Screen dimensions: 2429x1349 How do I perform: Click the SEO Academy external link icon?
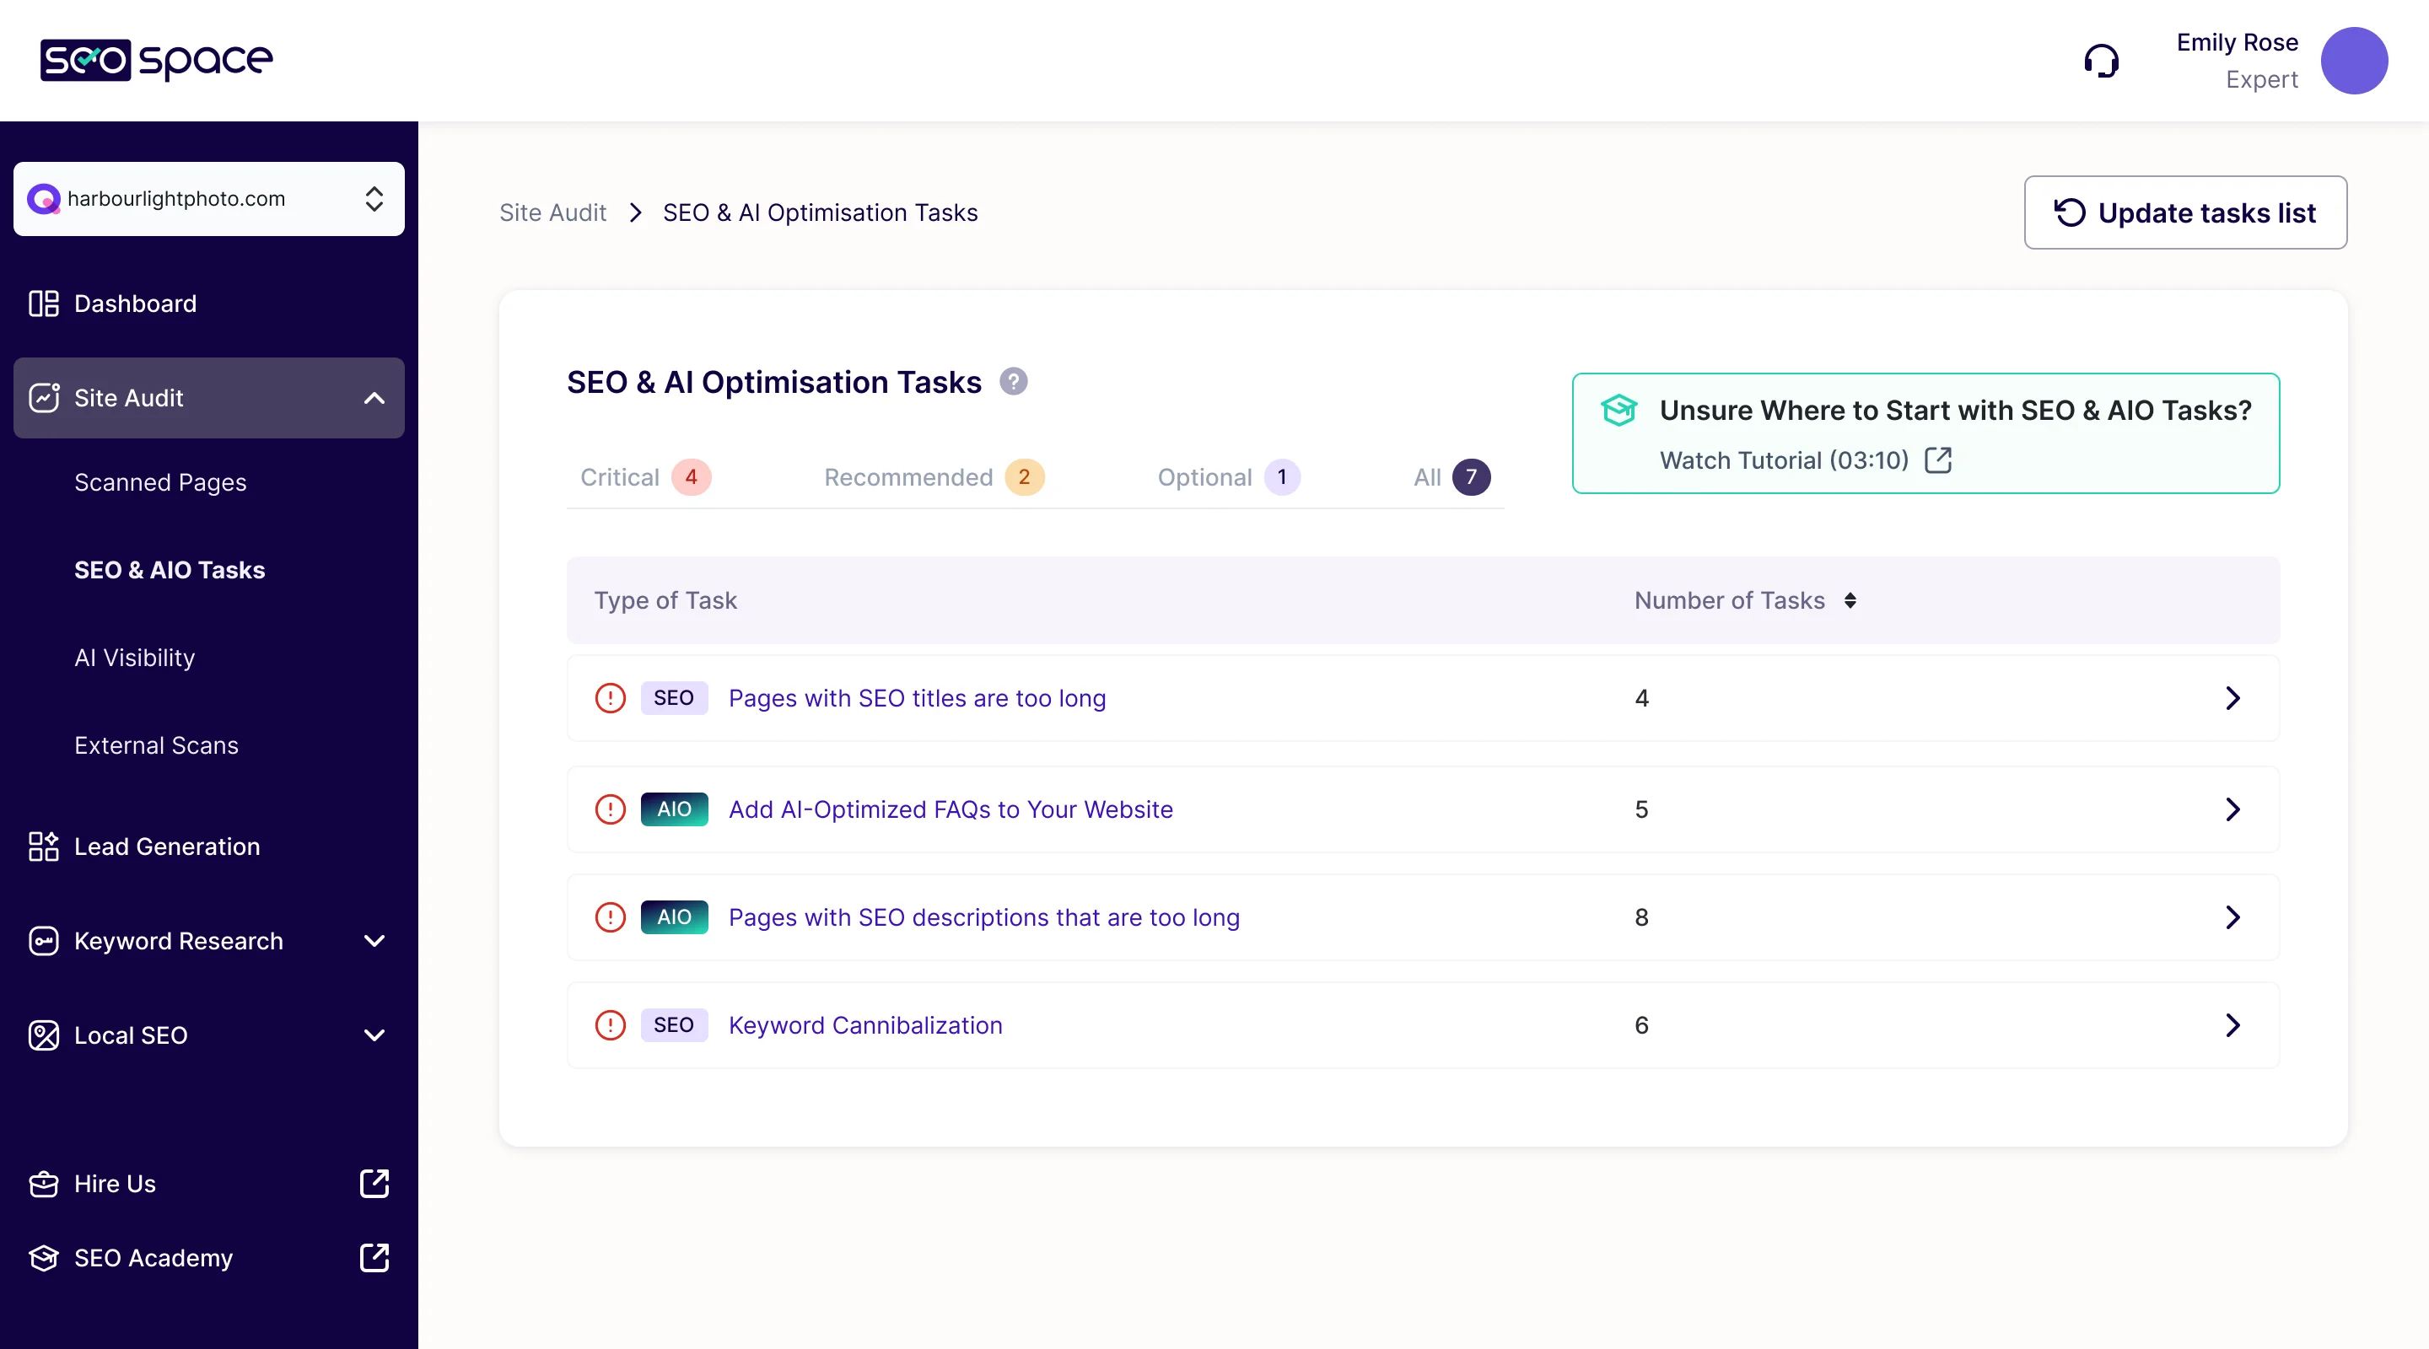[374, 1258]
